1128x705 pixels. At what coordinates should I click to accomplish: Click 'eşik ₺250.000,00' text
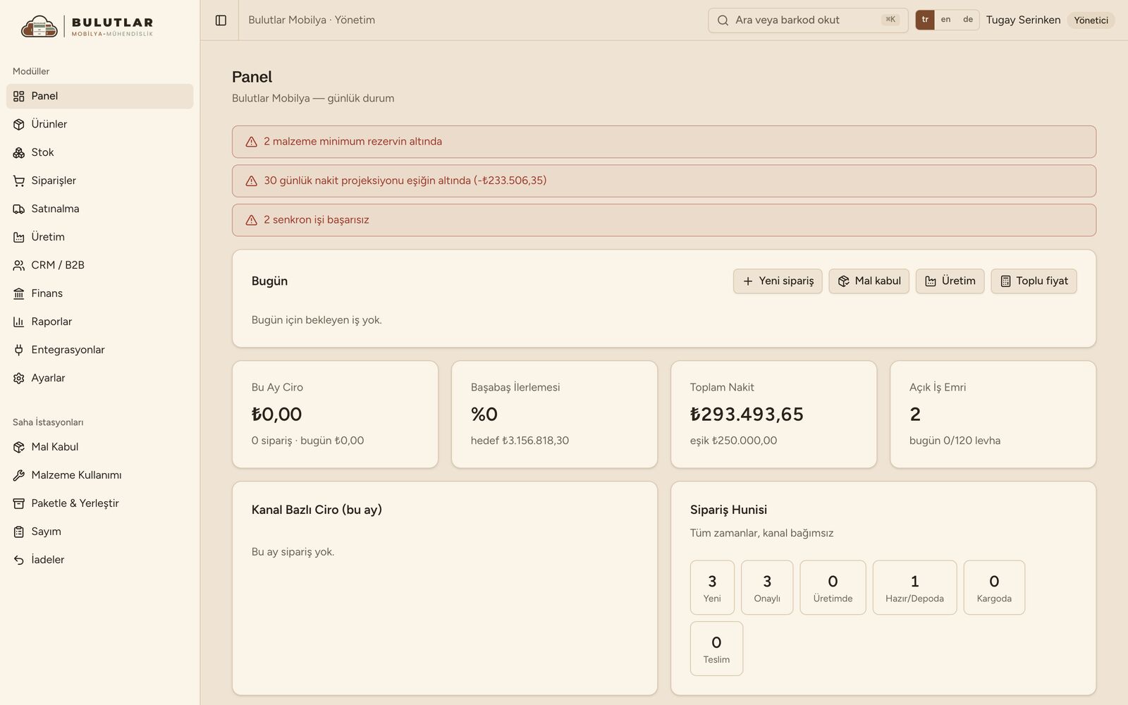(733, 441)
